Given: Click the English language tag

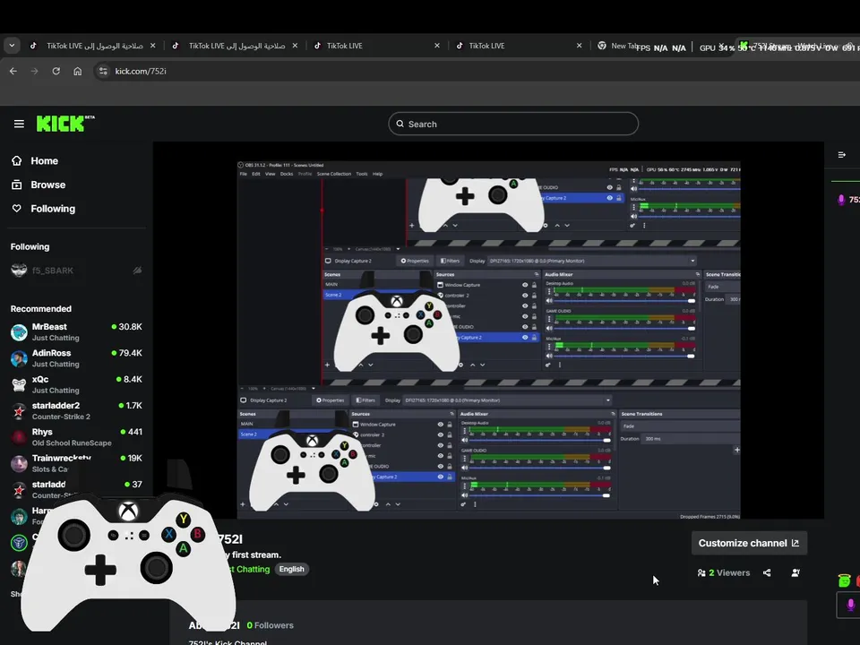Looking at the screenshot, I should (291, 570).
